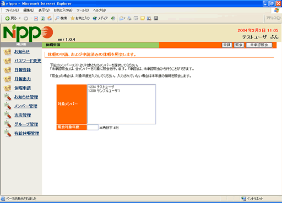282x203 pixels.
Task: Click the Forward arrow icon
Action: pyautogui.click(x=26, y=18)
